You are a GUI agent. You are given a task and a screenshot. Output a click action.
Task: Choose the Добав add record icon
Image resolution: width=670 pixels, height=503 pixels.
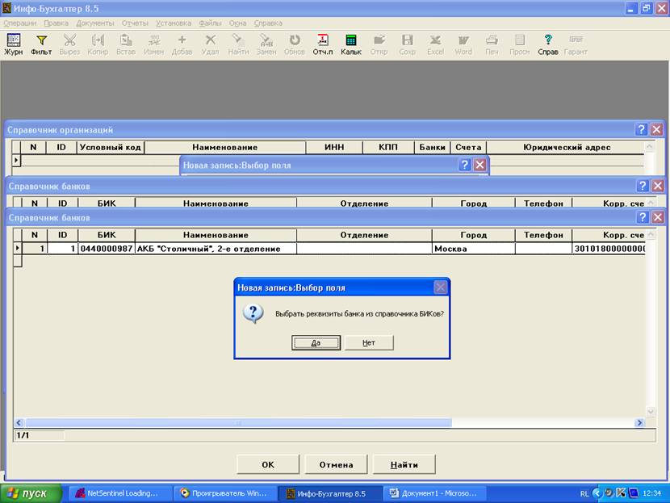(x=182, y=44)
